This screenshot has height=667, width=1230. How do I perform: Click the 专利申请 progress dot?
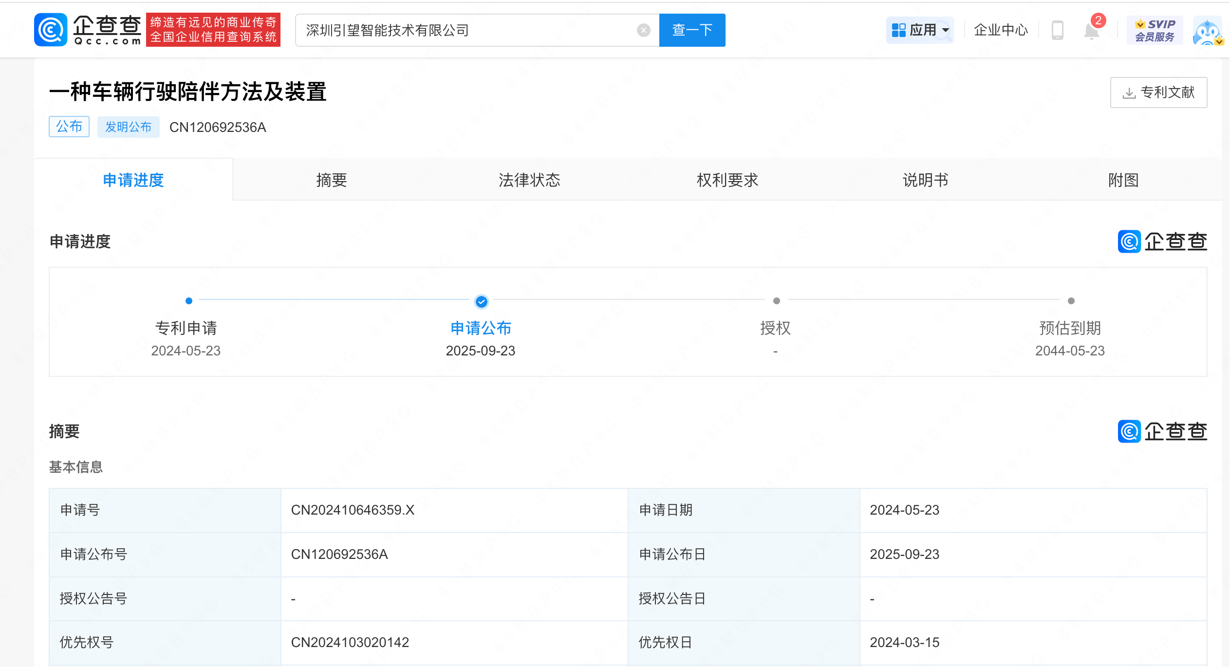[189, 301]
